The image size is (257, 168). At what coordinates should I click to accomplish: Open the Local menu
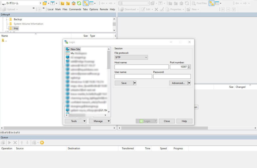(x=50, y=9)
